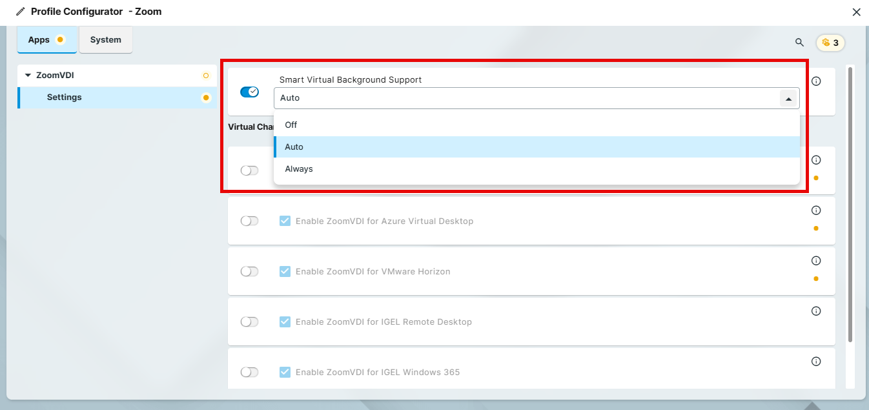Check the Enable ZoomVDI for Azure Virtual Desktop checkbox
Image resolution: width=869 pixels, height=410 pixels.
click(x=285, y=220)
